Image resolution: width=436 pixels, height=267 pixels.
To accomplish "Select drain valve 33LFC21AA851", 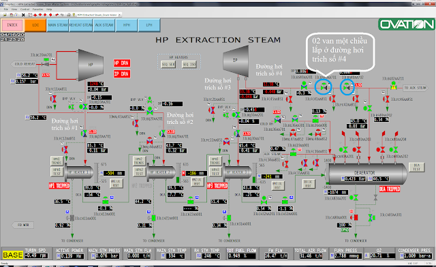I will [212, 110].
